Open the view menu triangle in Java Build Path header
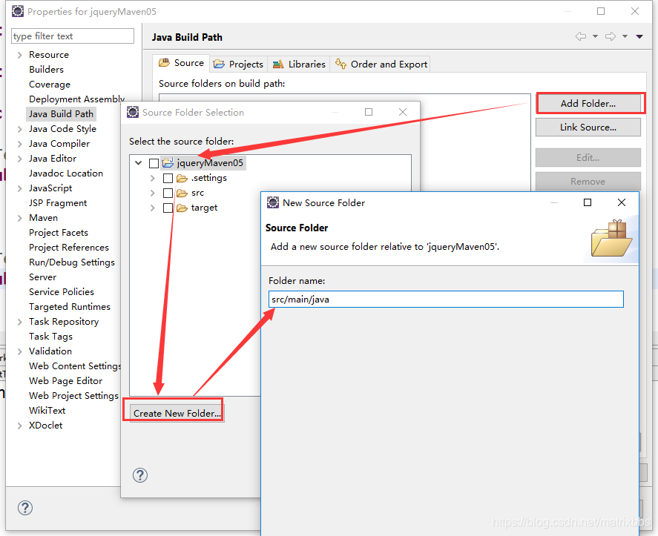This screenshot has width=658, height=536. point(639,36)
